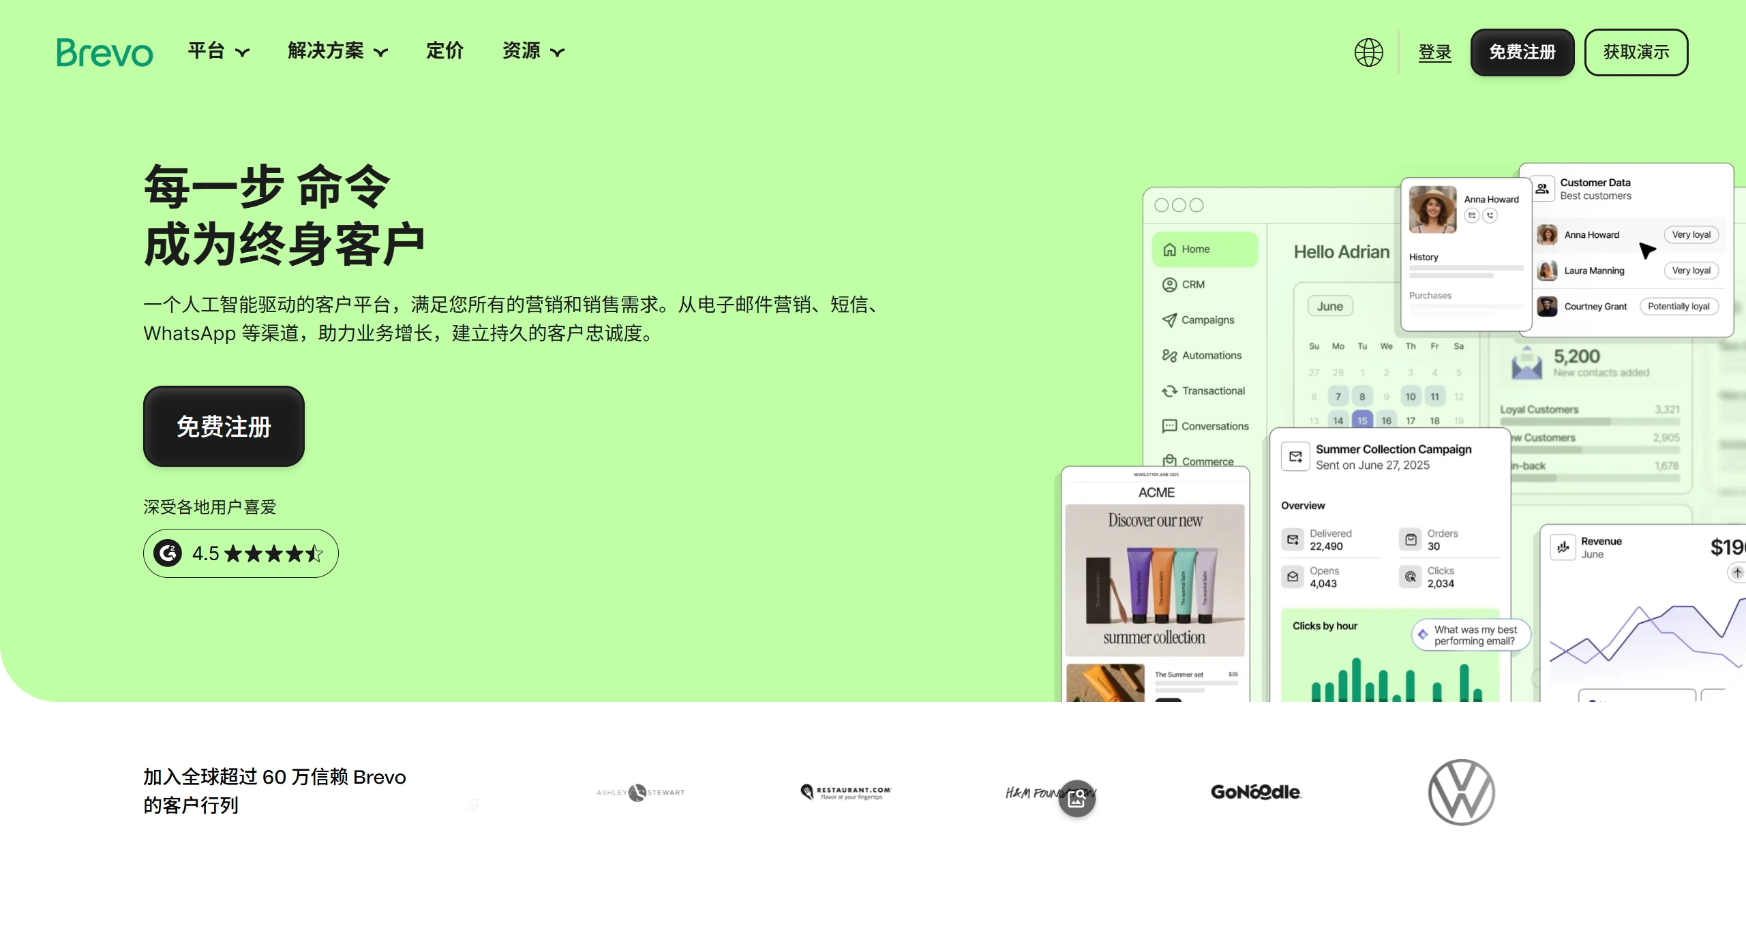Click 'Sent on June 27, 2025' text
The image size is (1746, 952).
pyautogui.click(x=1372, y=465)
